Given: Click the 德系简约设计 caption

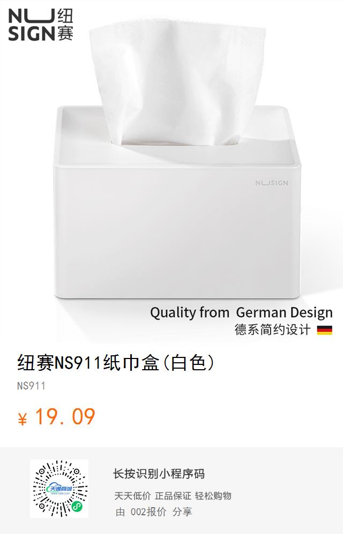Looking at the screenshot, I should 273,330.
